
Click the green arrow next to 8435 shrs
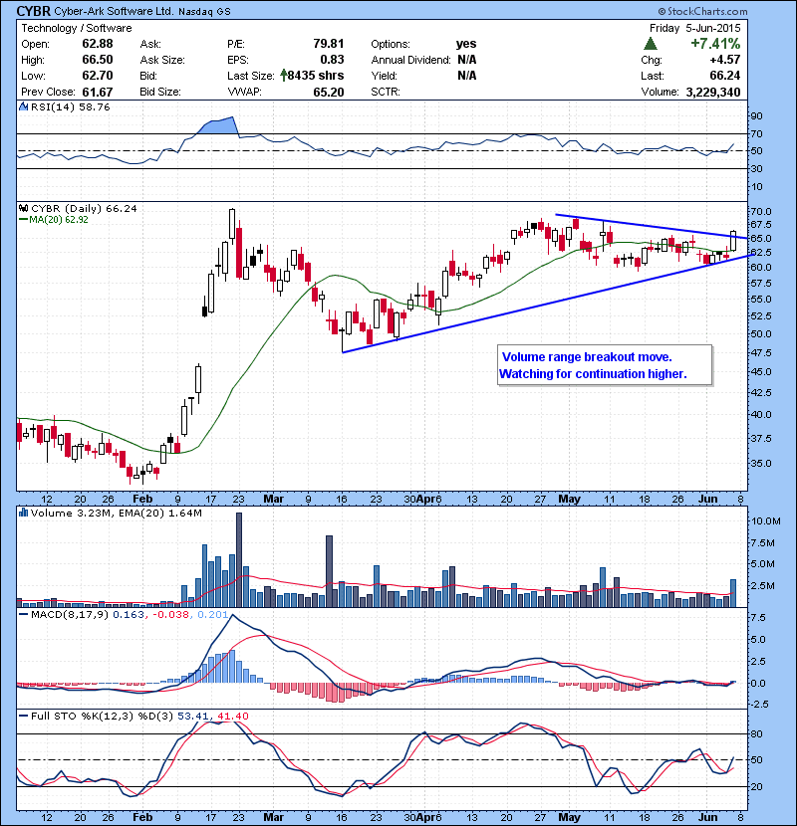coord(284,76)
